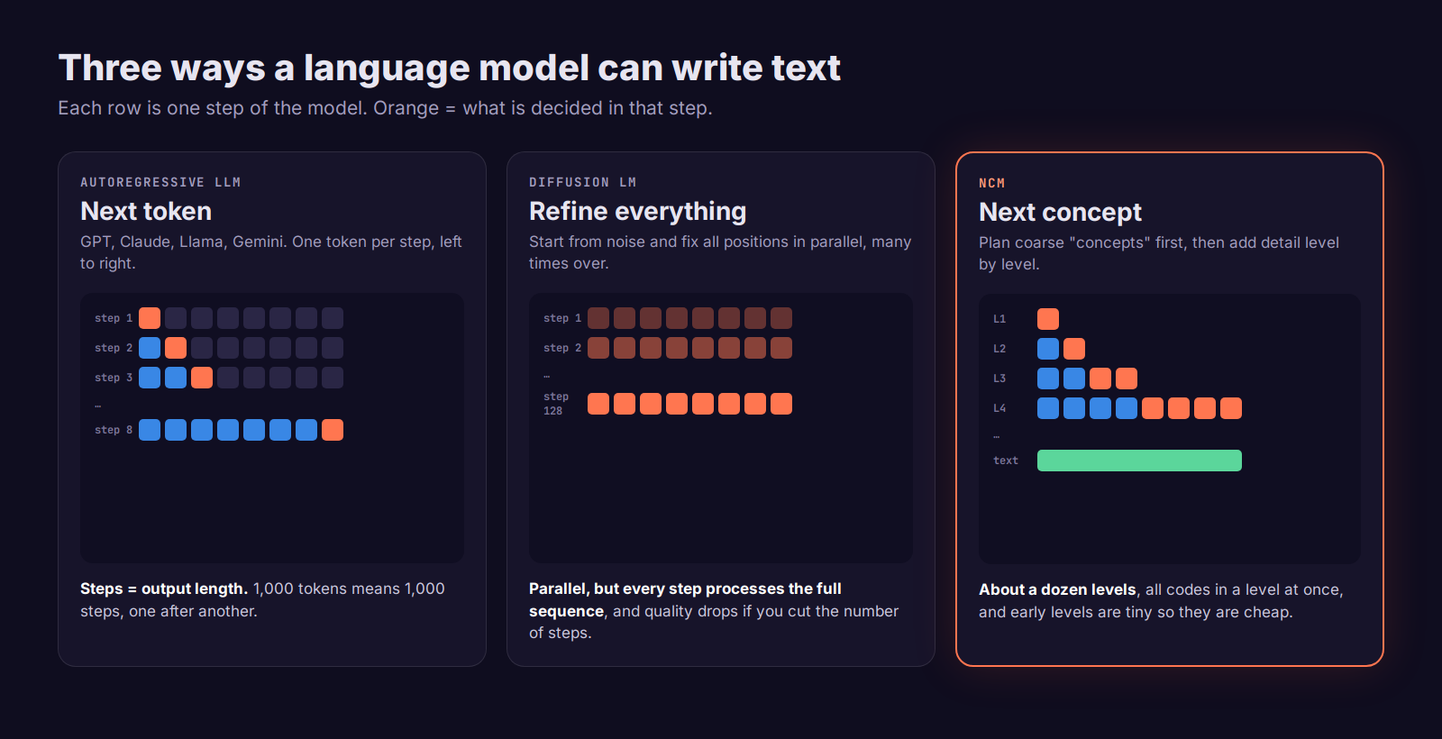Select the "Next token" heading

tap(146, 211)
